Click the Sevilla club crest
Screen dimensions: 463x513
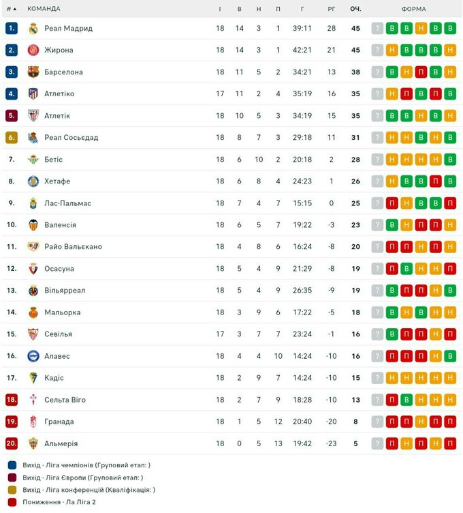pyautogui.click(x=33, y=334)
